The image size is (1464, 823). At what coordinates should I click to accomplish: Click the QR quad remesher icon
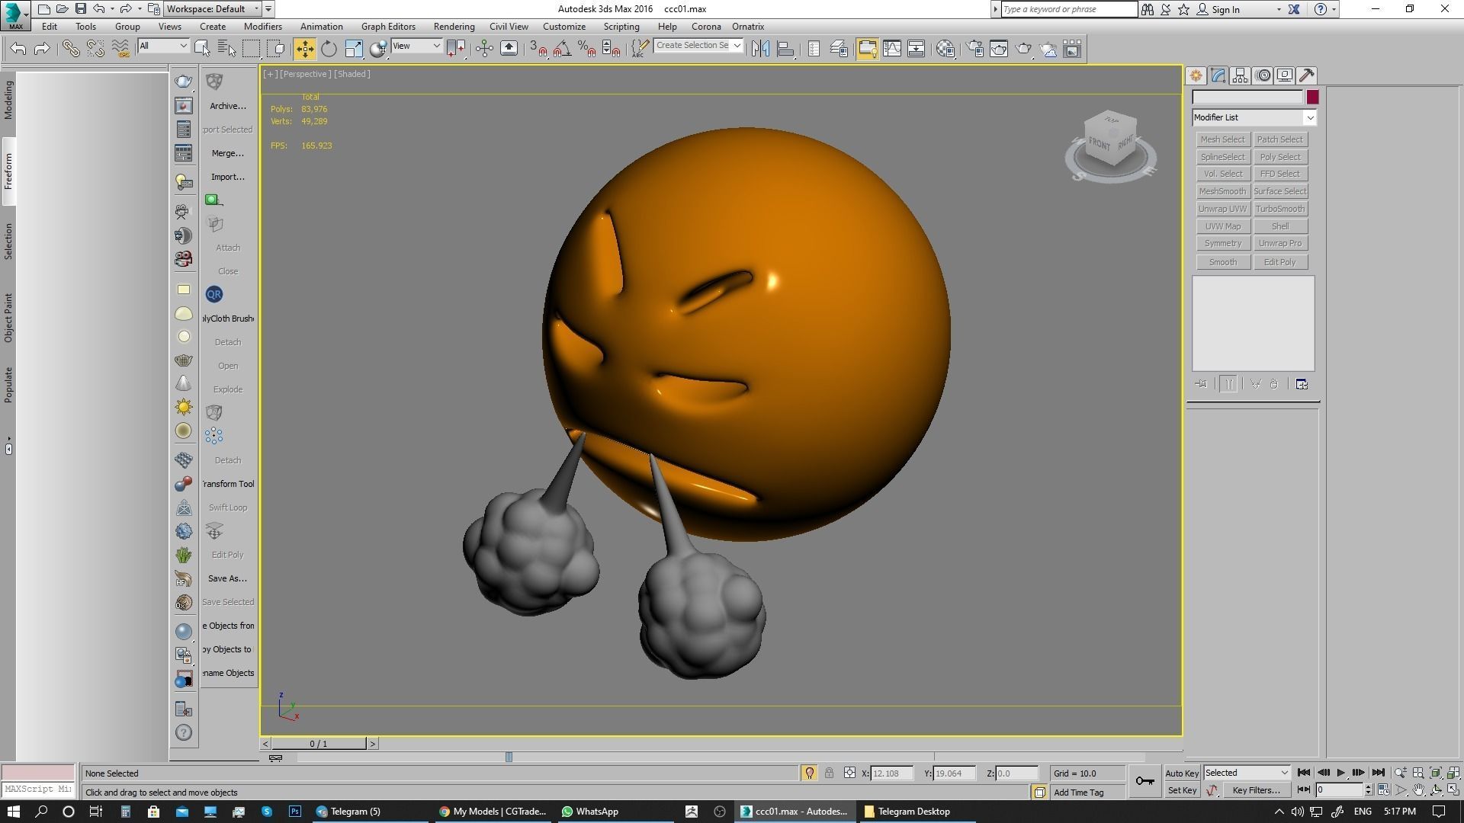click(x=214, y=294)
